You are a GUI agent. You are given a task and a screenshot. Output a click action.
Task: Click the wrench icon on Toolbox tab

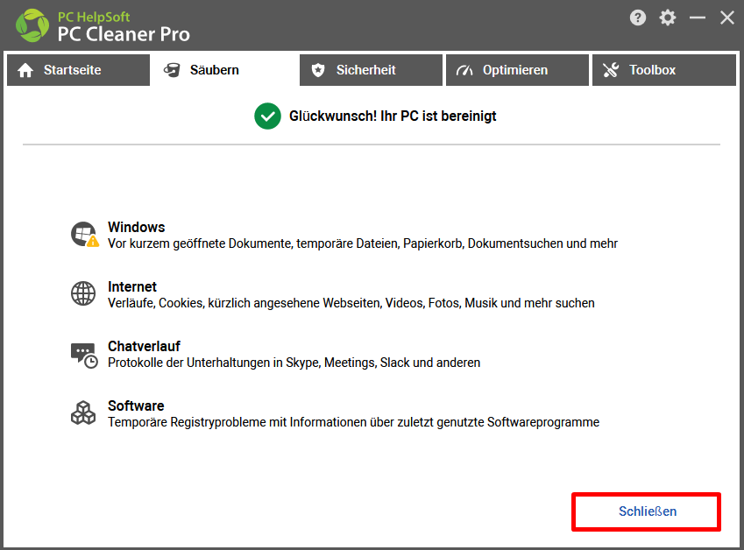(611, 70)
